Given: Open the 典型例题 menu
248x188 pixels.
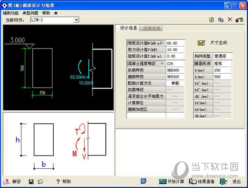Looking at the screenshot, I should (31, 13).
